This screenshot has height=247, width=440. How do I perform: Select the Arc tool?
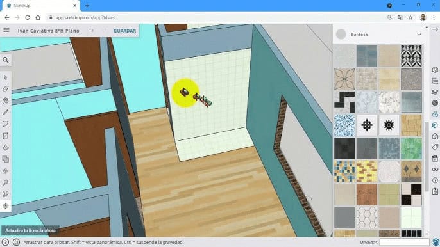pos(6,124)
